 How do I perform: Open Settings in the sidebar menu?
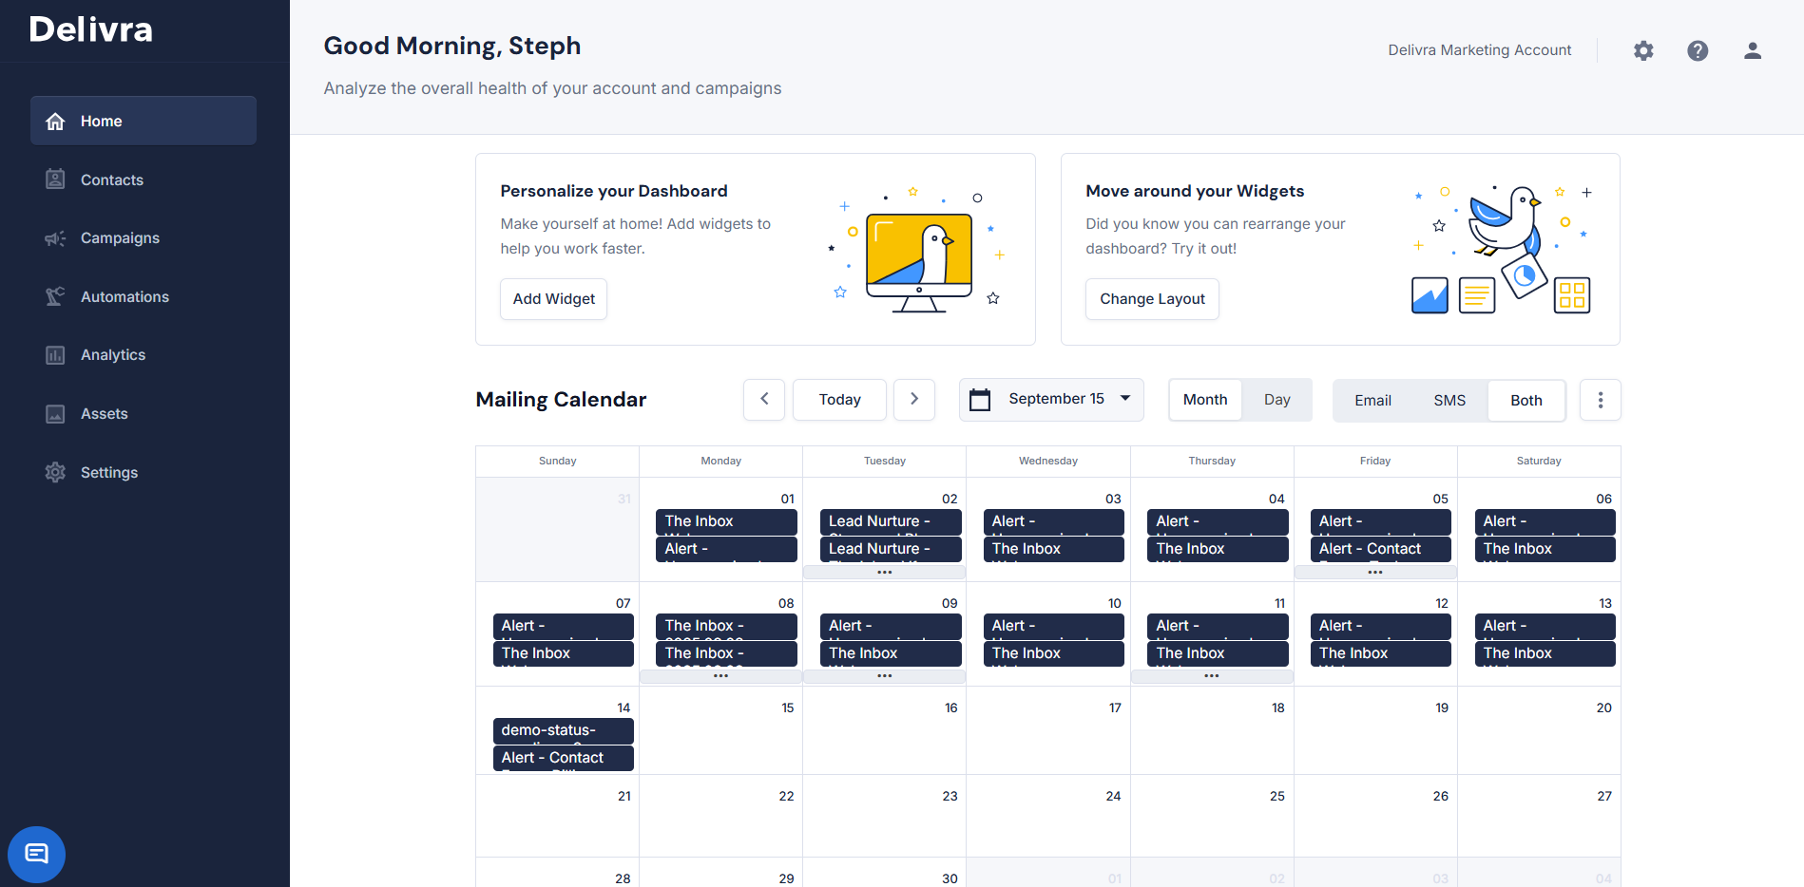click(x=108, y=473)
